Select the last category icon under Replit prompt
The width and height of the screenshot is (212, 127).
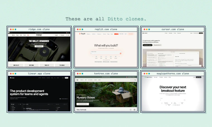[x=115, y=57]
